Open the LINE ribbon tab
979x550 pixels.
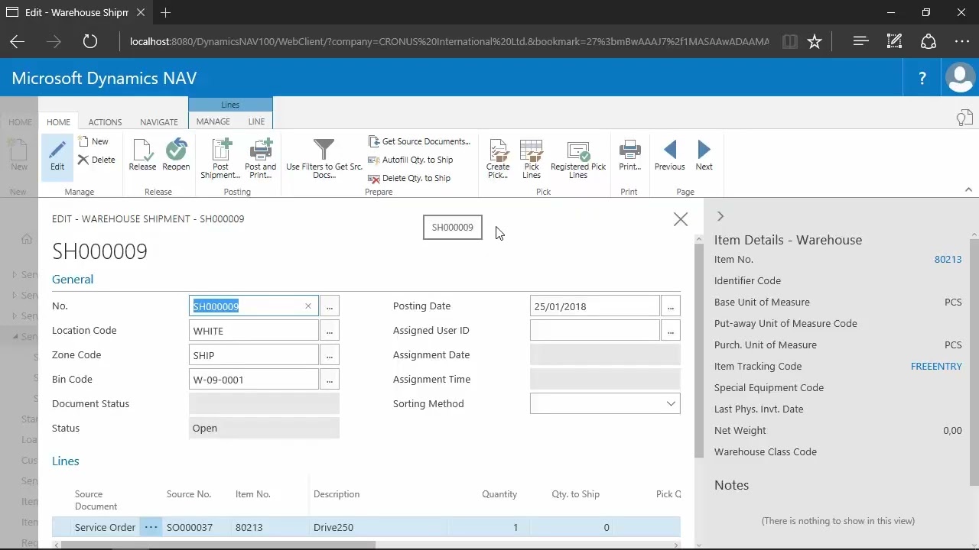256,121
